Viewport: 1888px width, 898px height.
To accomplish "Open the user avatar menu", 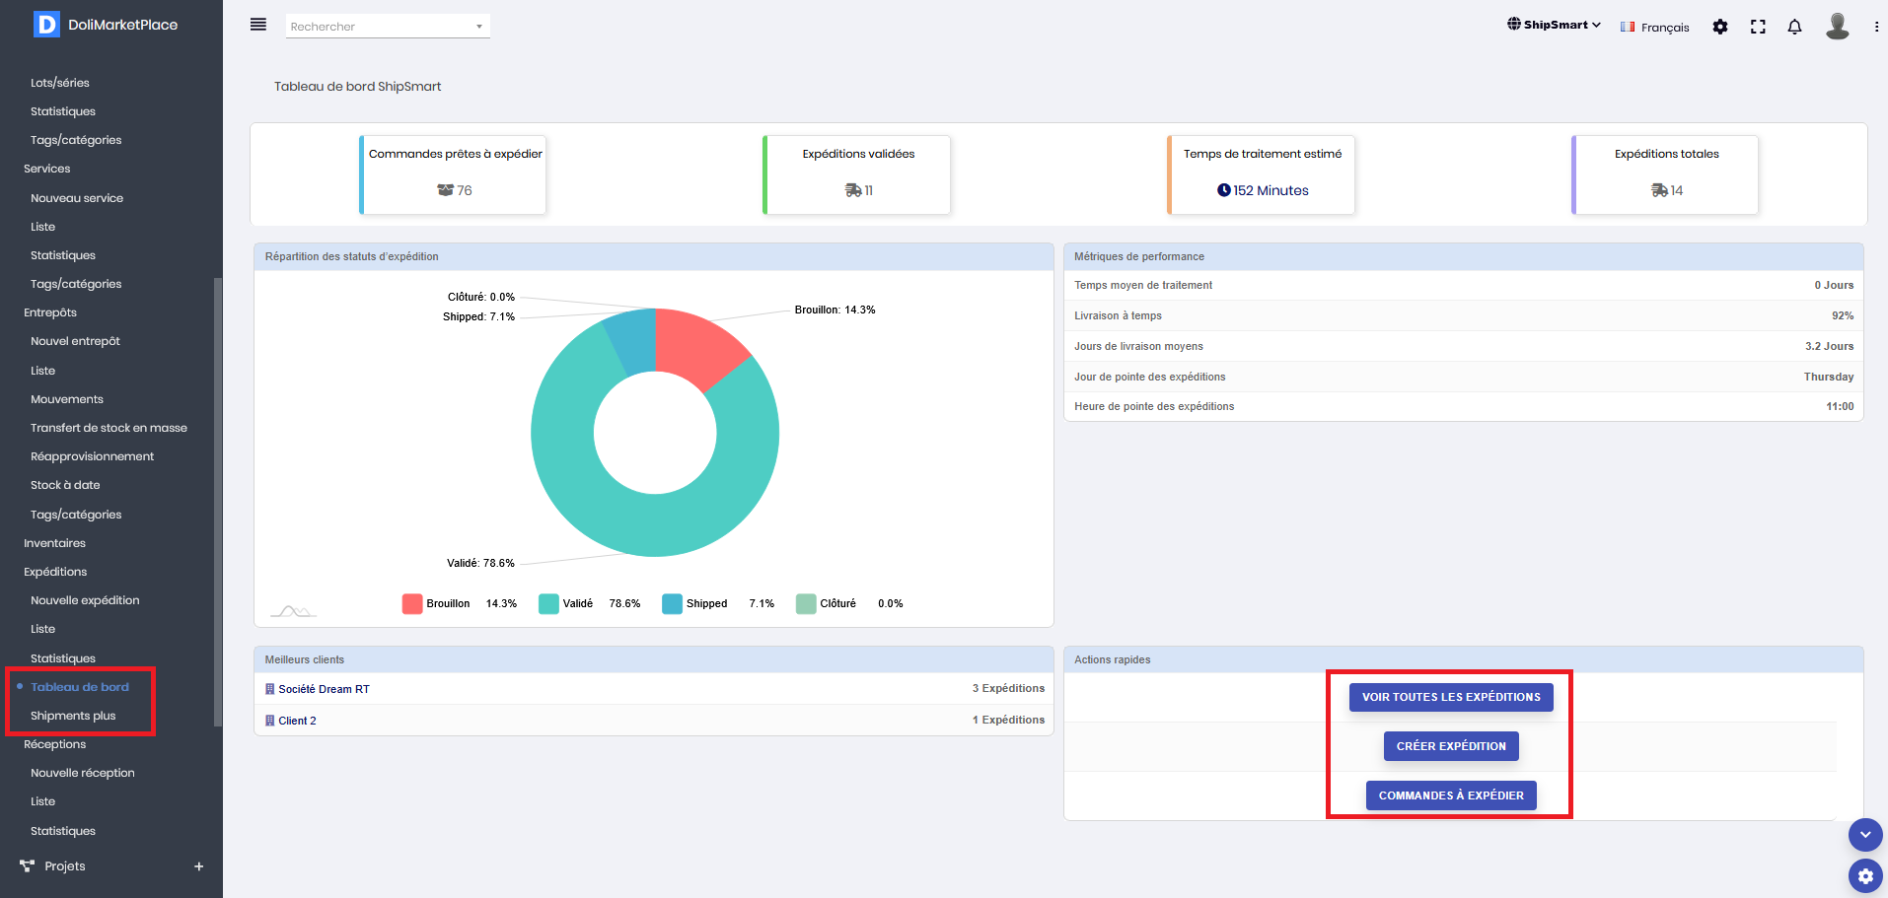I will [x=1837, y=26].
